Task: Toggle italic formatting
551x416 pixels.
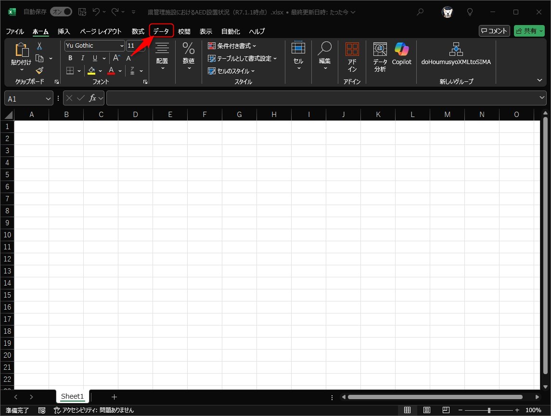Action: 83,58
